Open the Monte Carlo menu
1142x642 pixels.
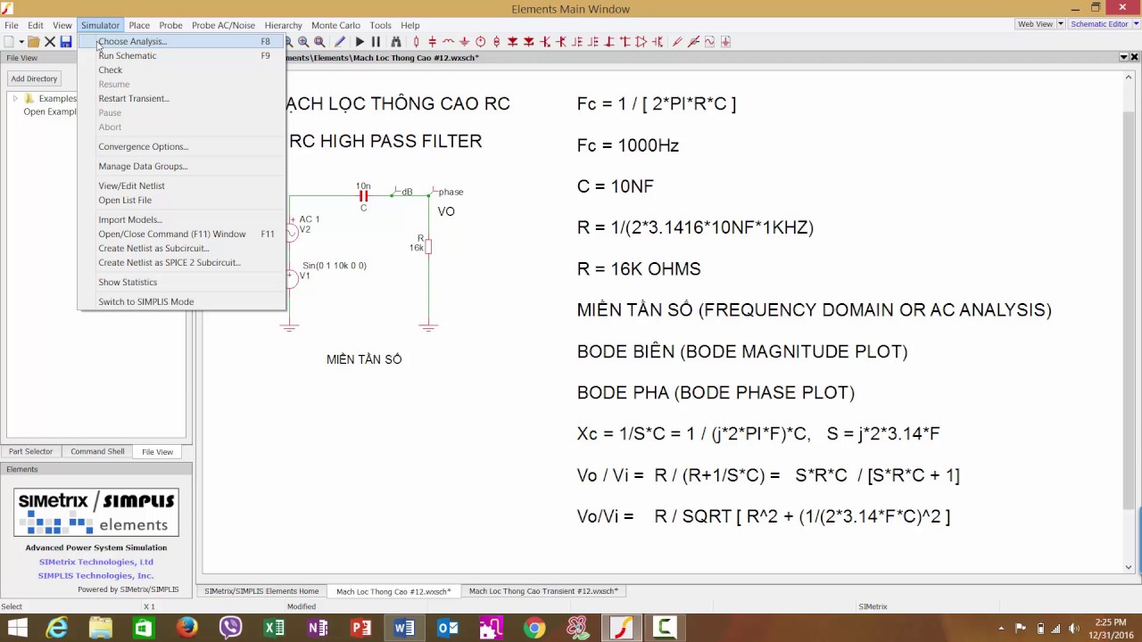click(335, 25)
